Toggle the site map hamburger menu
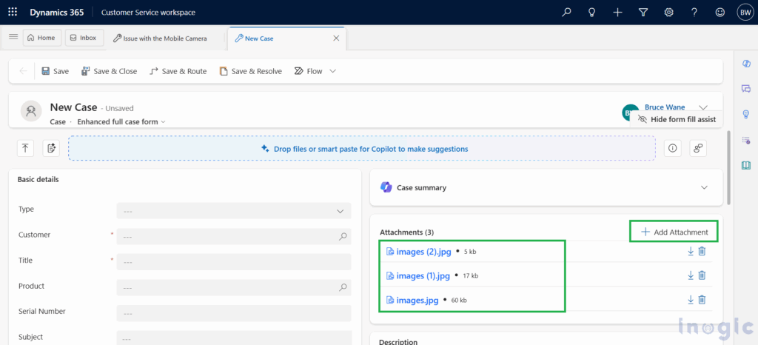Screen dimensions: 758x345 (x=13, y=37)
